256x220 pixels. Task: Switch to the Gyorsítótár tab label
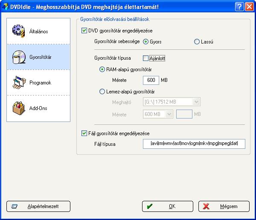[41, 57]
